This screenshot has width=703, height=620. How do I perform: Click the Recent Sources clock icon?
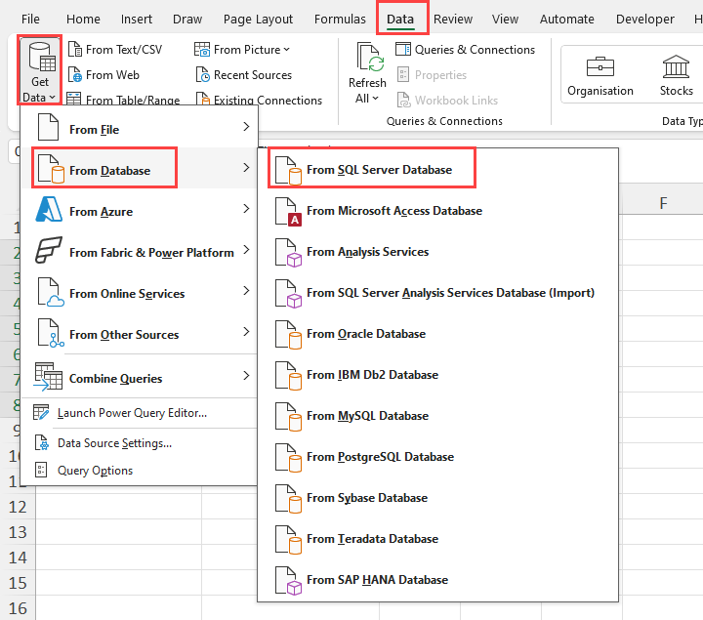202,74
